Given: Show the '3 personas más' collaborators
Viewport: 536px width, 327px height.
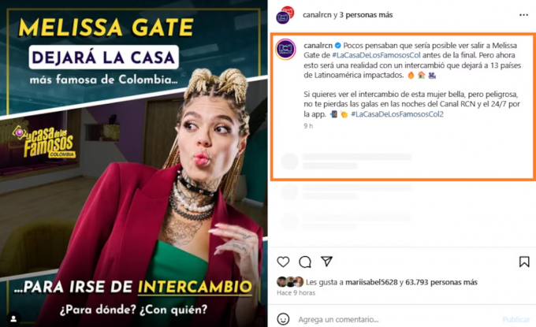Looking at the screenshot, I should [366, 15].
